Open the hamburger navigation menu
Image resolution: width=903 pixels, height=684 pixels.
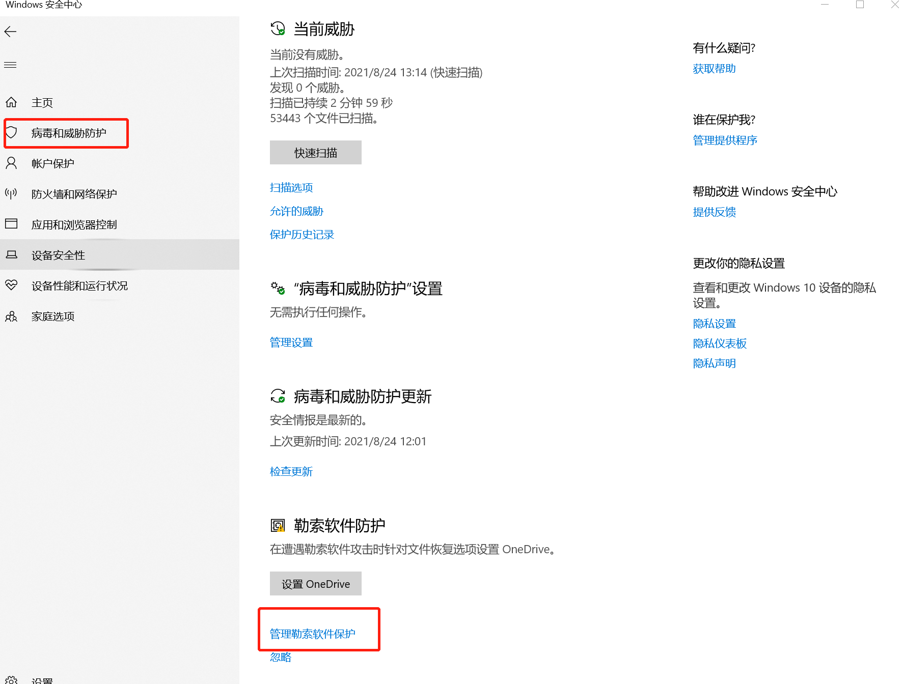pos(11,65)
